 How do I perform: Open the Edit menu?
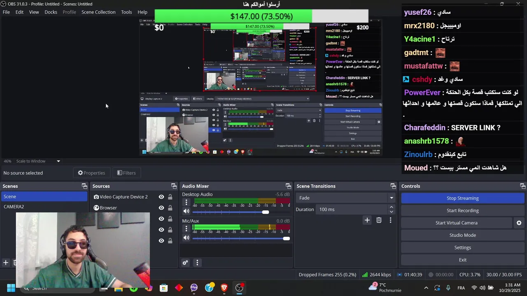(x=19, y=12)
